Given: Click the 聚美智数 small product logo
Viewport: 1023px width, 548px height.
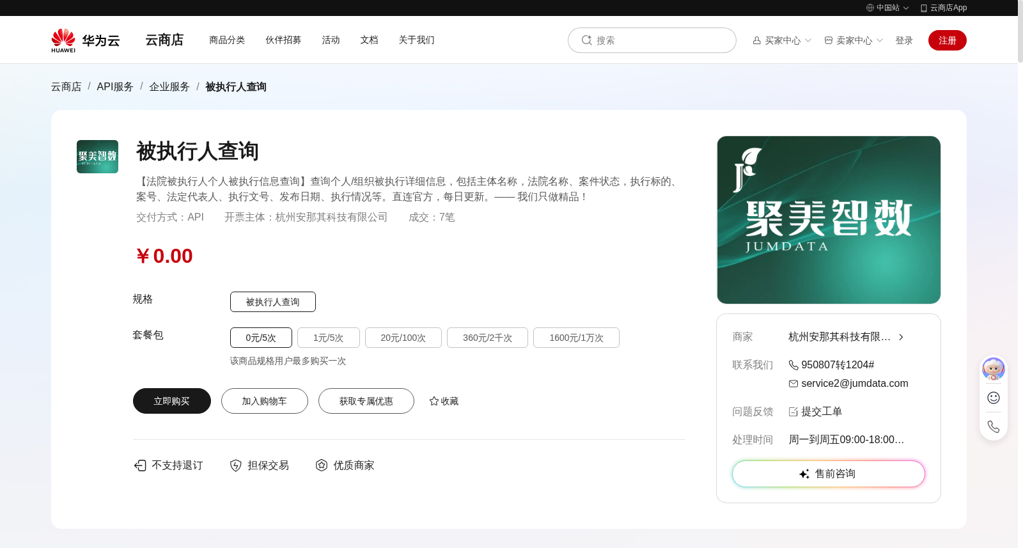Looking at the screenshot, I should pos(97,157).
